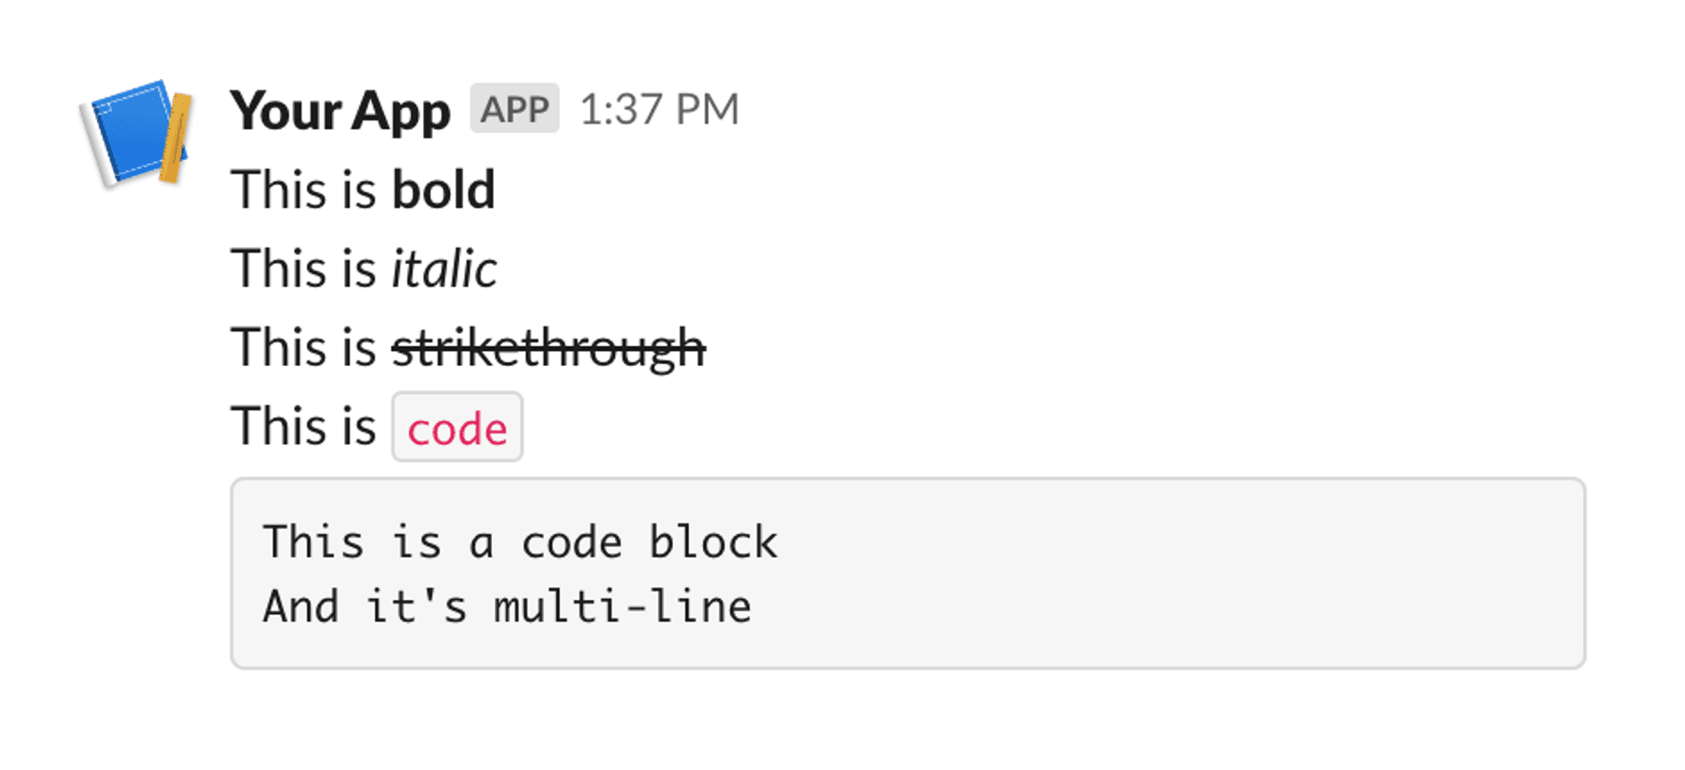Click the app icon left of the message header
The image size is (1685, 770).
[135, 135]
